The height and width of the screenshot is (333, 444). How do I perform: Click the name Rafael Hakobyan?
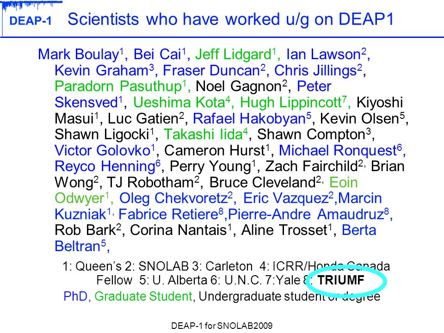249,118
